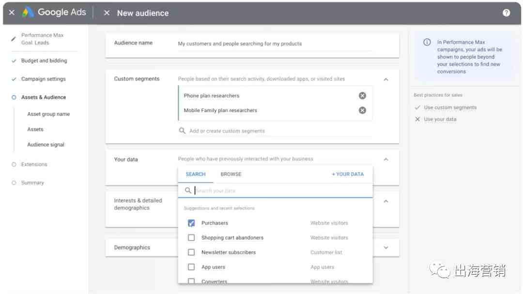The image size is (523, 294).
Task: Remove Phone plan researchers segment
Action: pos(362,96)
